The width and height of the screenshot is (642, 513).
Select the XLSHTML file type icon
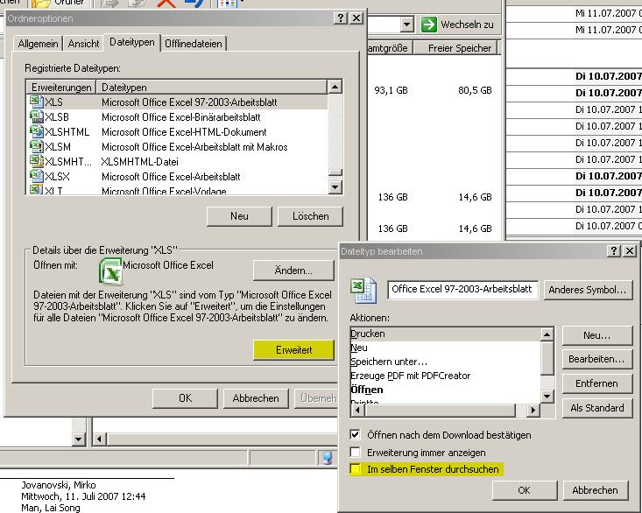(37, 131)
